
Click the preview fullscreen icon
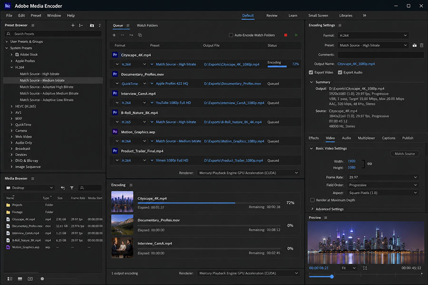coord(365,268)
